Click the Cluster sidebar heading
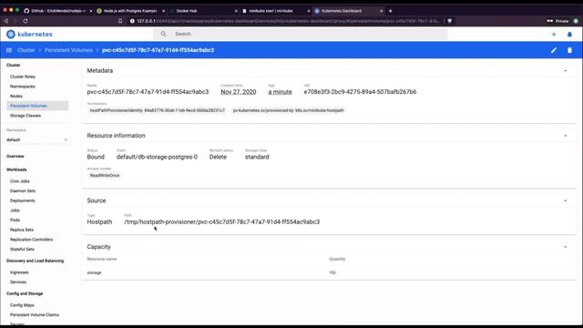 14,65
